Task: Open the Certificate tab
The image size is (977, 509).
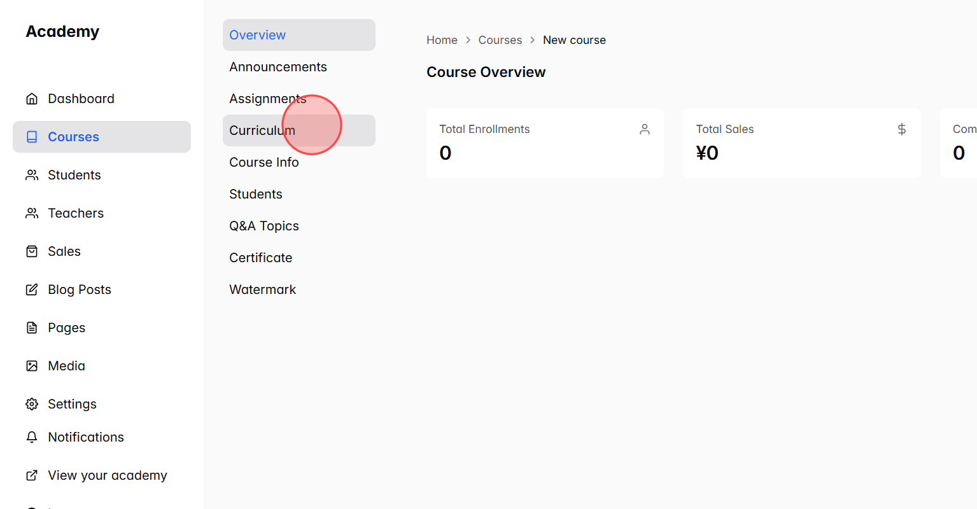Action: tap(260, 257)
